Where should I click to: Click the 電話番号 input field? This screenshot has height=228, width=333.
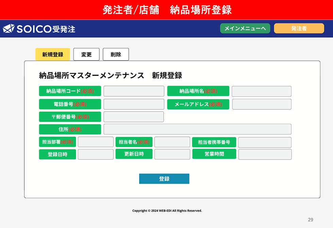pos(134,104)
